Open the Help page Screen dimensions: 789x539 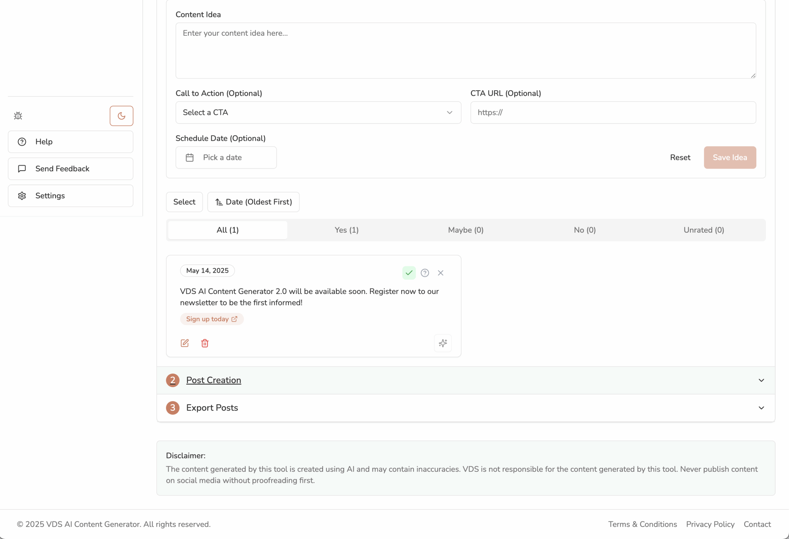coord(71,141)
